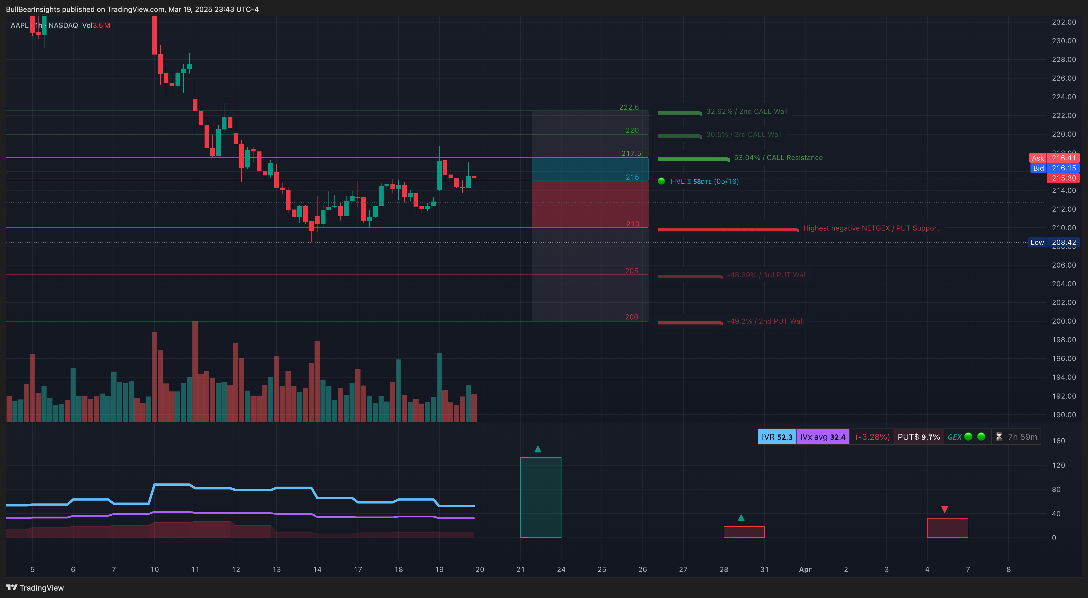The width and height of the screenshot is (1088, 598).
Task: Click the 19 label on the date axis
Action: (439, 569)
